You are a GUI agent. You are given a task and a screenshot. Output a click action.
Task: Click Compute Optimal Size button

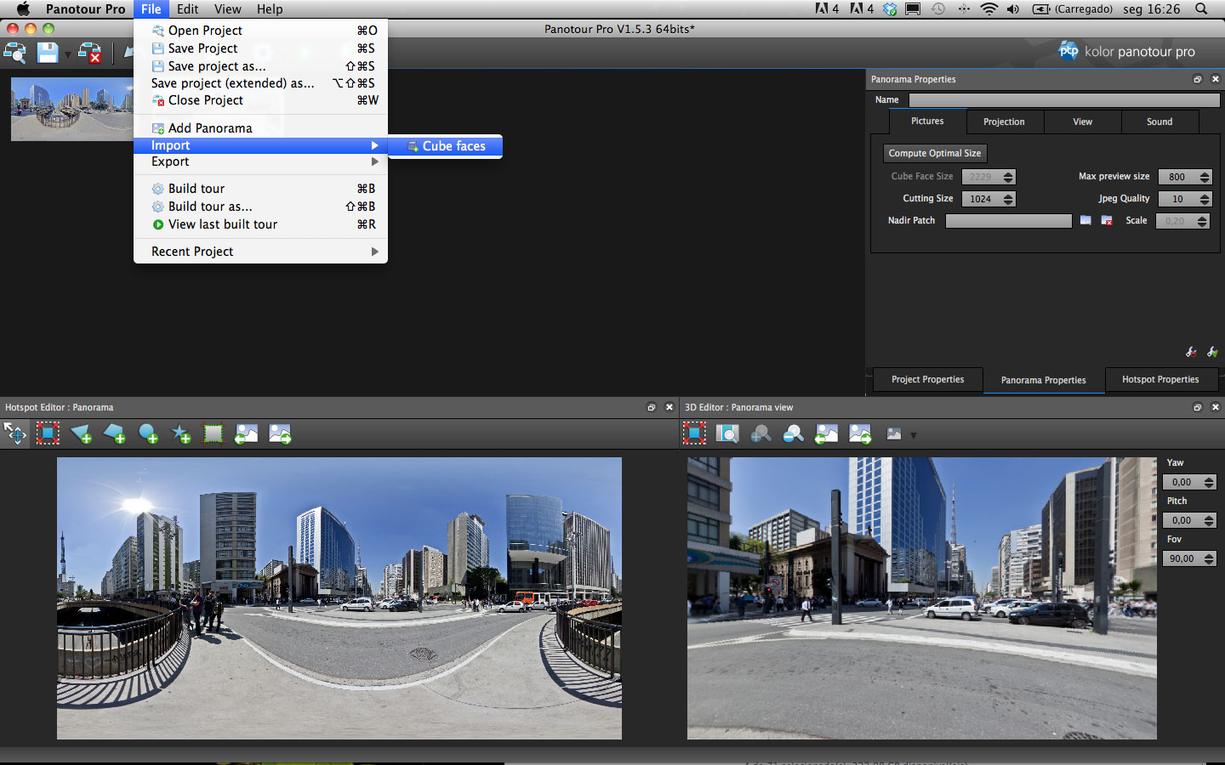click(935, 153)
